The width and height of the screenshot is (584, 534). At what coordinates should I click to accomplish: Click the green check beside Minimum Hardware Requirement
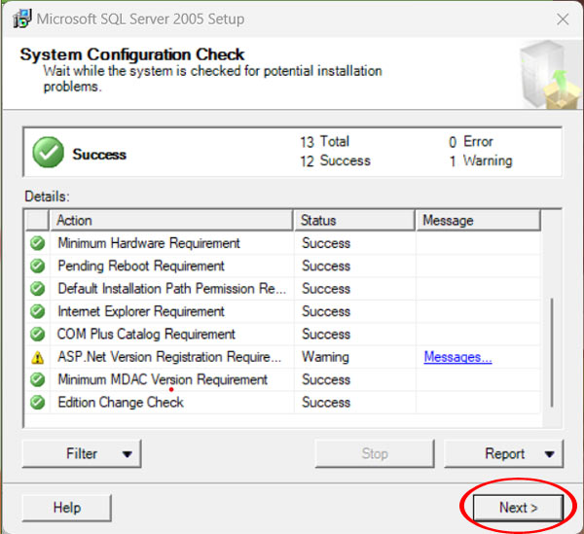(x=38, y=243)
